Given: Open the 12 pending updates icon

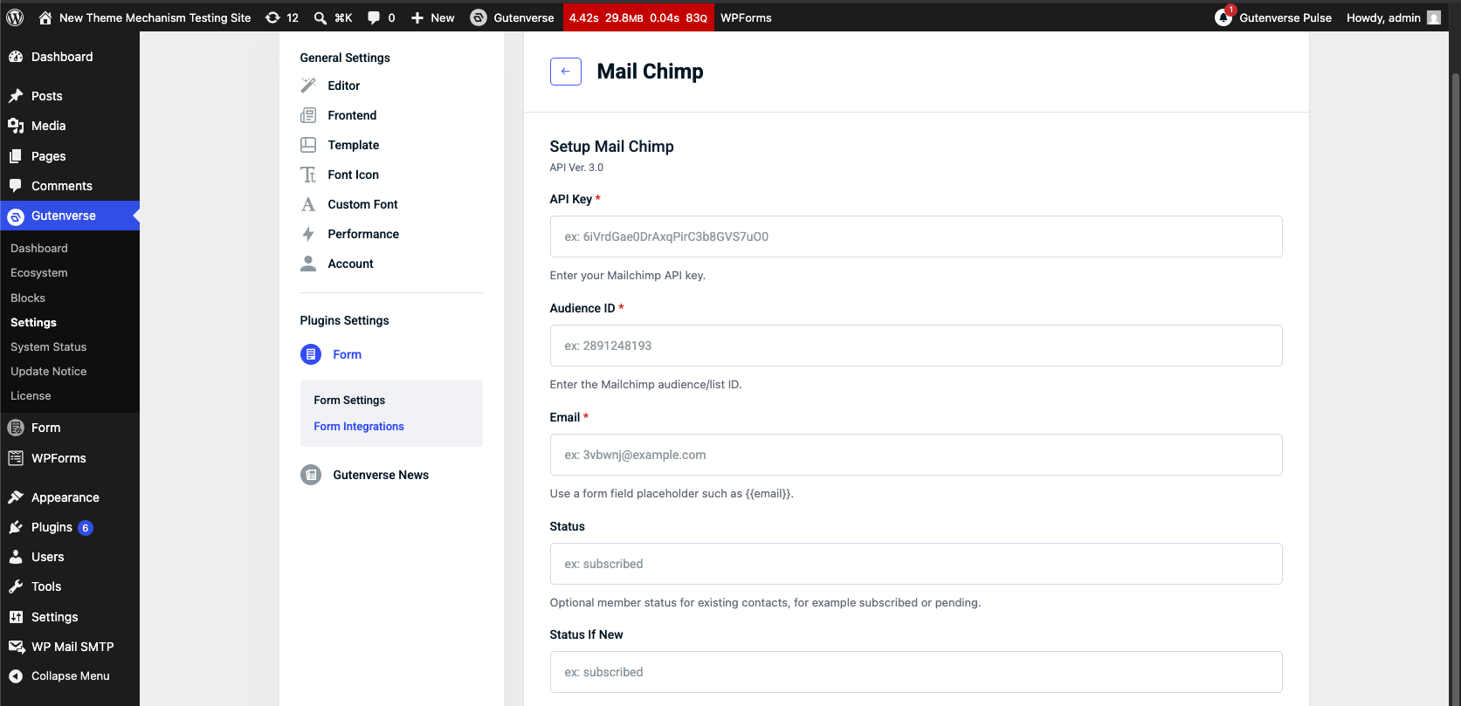Looking at the screenshot, I should tap(282, 17).
